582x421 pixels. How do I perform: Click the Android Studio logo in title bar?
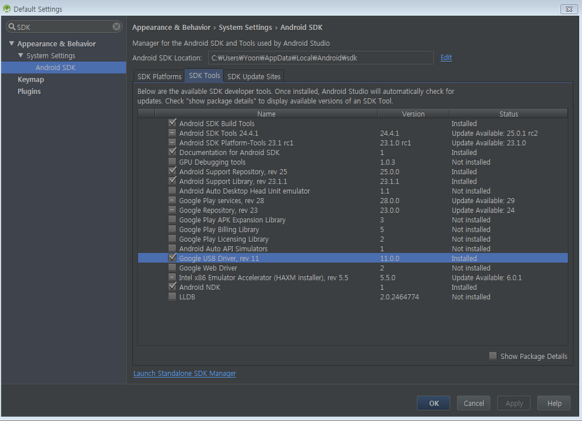tap(7, 9)
